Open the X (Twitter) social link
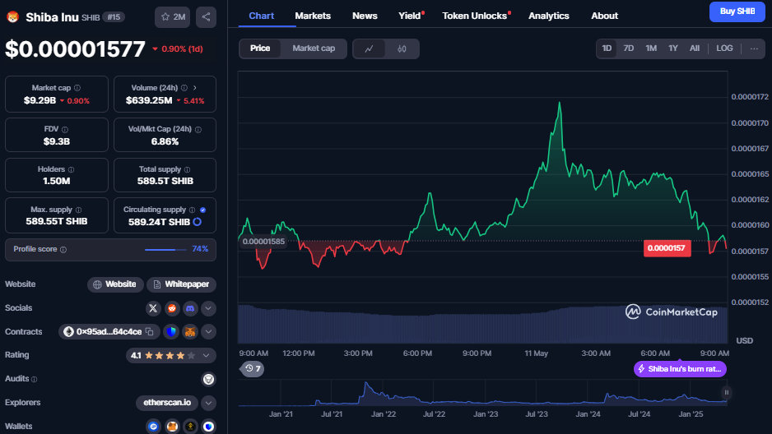Viewport: 772px width, 434px height. [x=153, y=308]
